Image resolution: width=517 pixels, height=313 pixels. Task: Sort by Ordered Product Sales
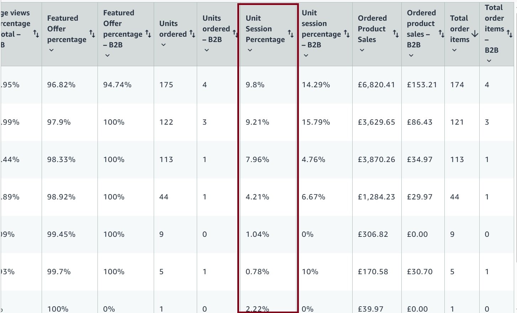point(396,33)
